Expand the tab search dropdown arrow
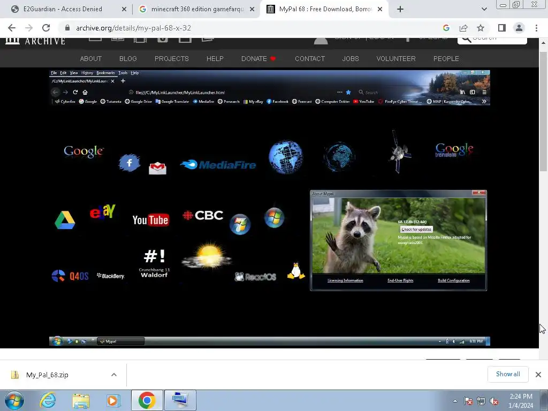548x411 pixels. [x=484, y=9]
